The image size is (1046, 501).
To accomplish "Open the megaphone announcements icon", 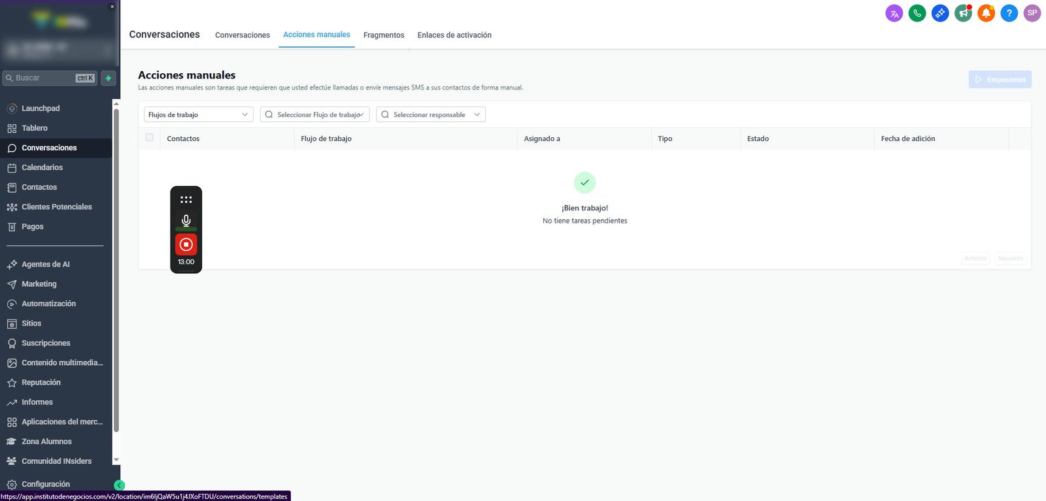I will click(x=963, y=13).
